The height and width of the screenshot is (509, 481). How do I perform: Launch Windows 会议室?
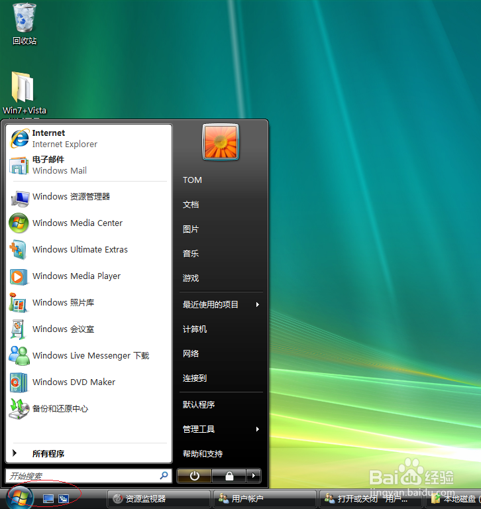(88, 329)
